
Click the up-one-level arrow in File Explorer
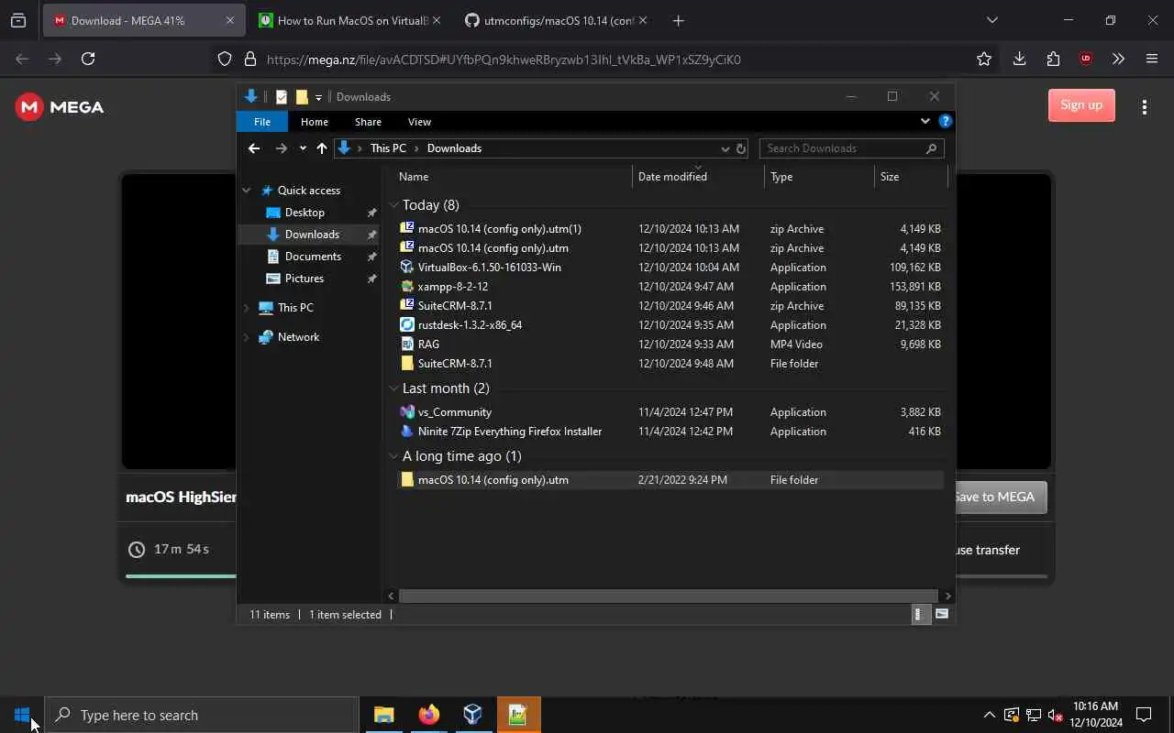[x=321, y=148]
